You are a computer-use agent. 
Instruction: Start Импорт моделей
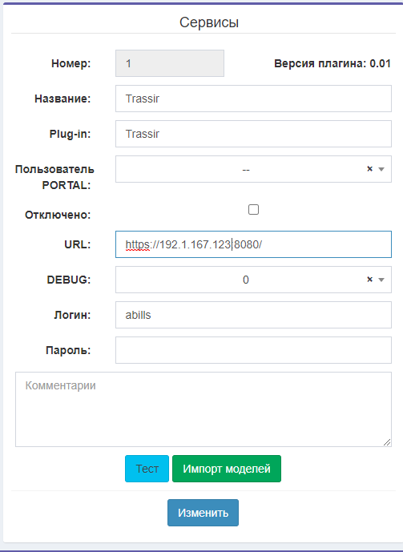point(227,469)
